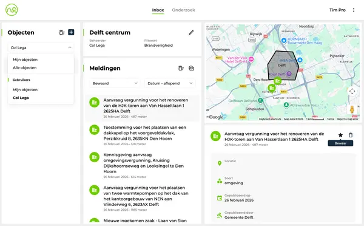Click the lower green marker on the map

271,88
